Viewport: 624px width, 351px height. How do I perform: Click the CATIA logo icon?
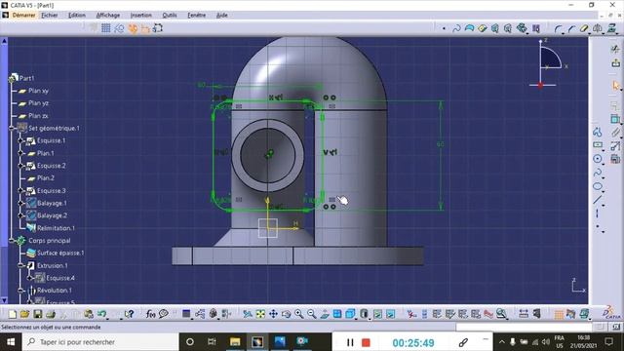610,312
